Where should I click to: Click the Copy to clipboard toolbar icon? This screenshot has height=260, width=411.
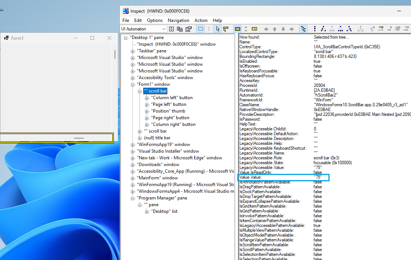(180, 29)
